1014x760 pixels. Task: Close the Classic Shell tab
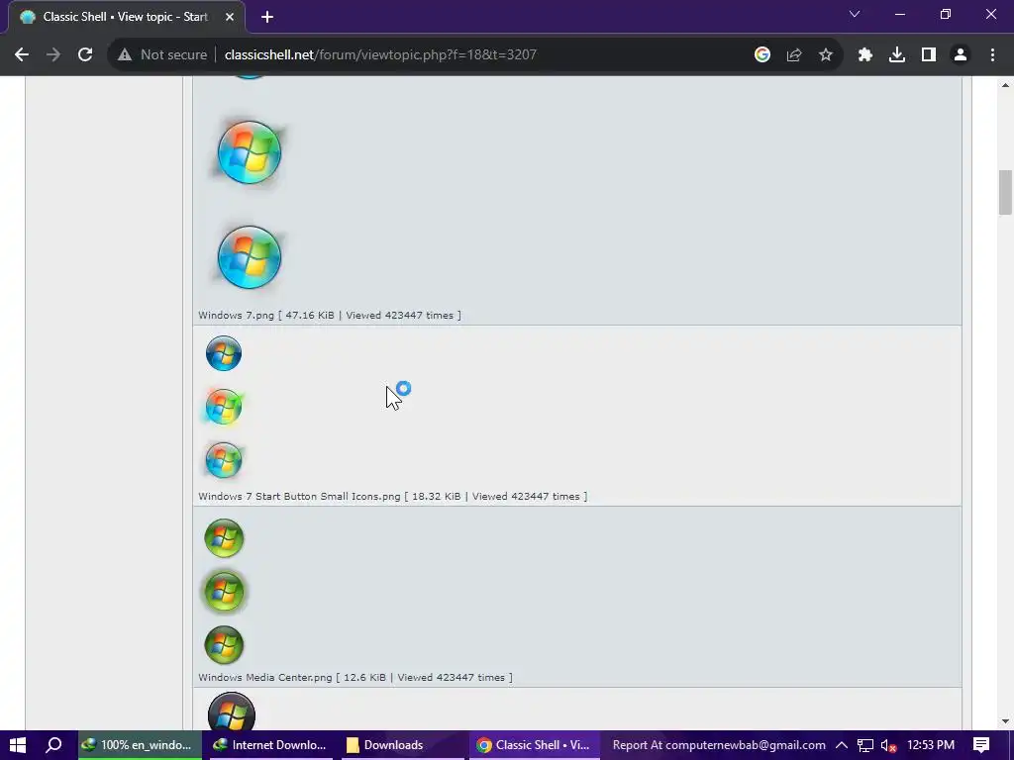pos(230,18)
